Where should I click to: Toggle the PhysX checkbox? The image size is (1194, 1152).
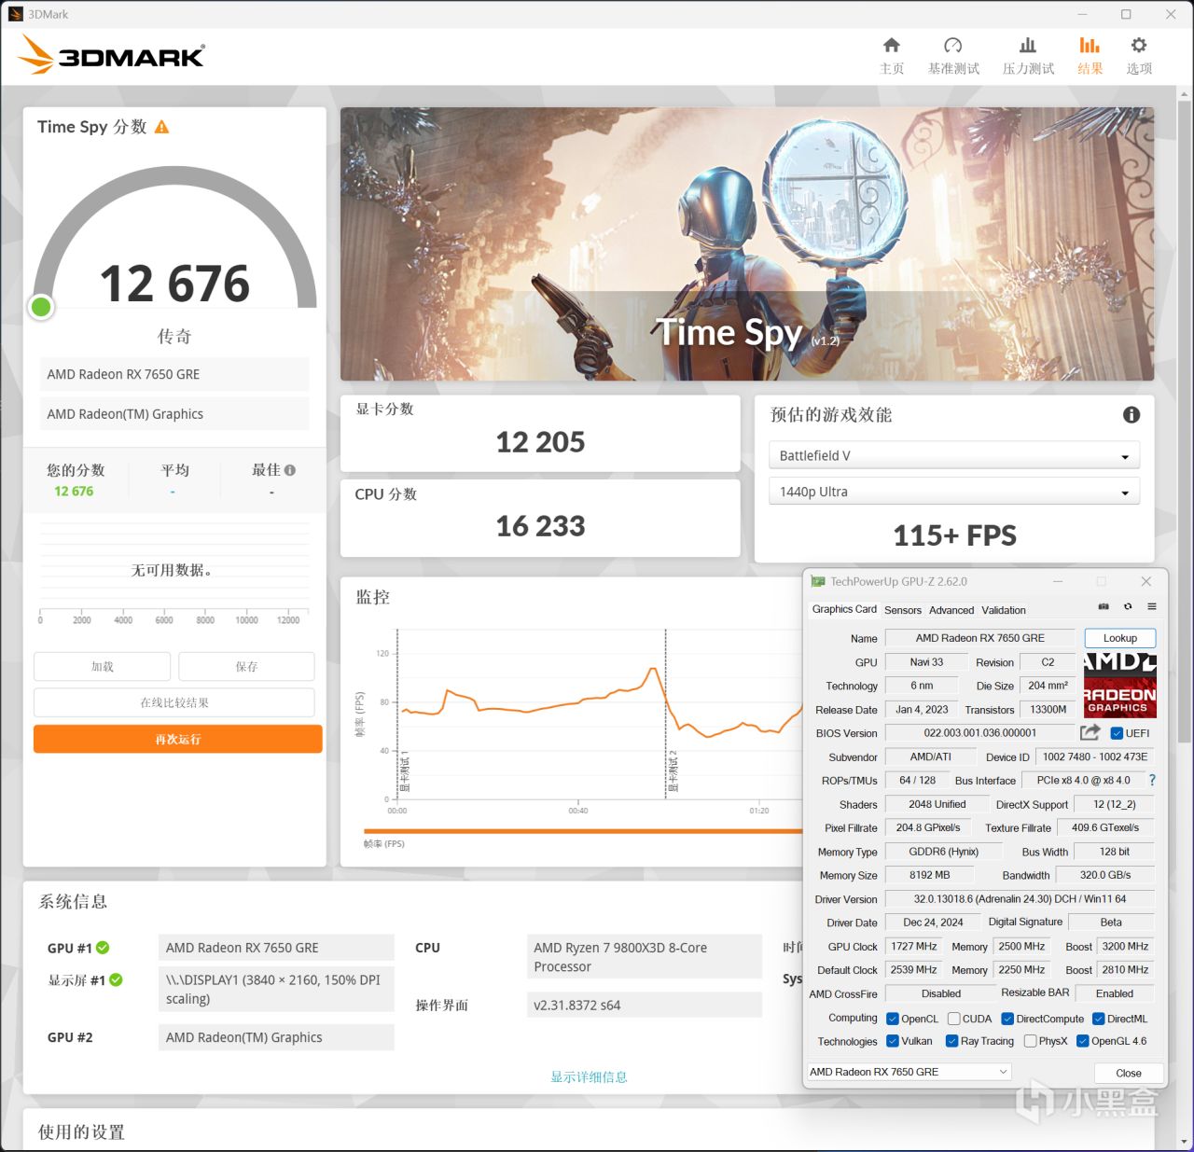pyautogui.click(x=1030, y=1041)
